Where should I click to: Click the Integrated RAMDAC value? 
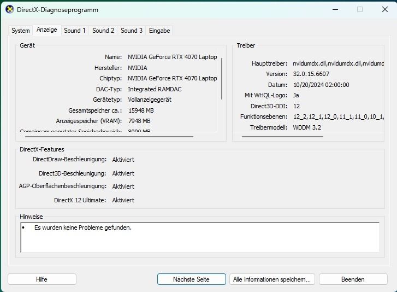(x=155, y=89)
